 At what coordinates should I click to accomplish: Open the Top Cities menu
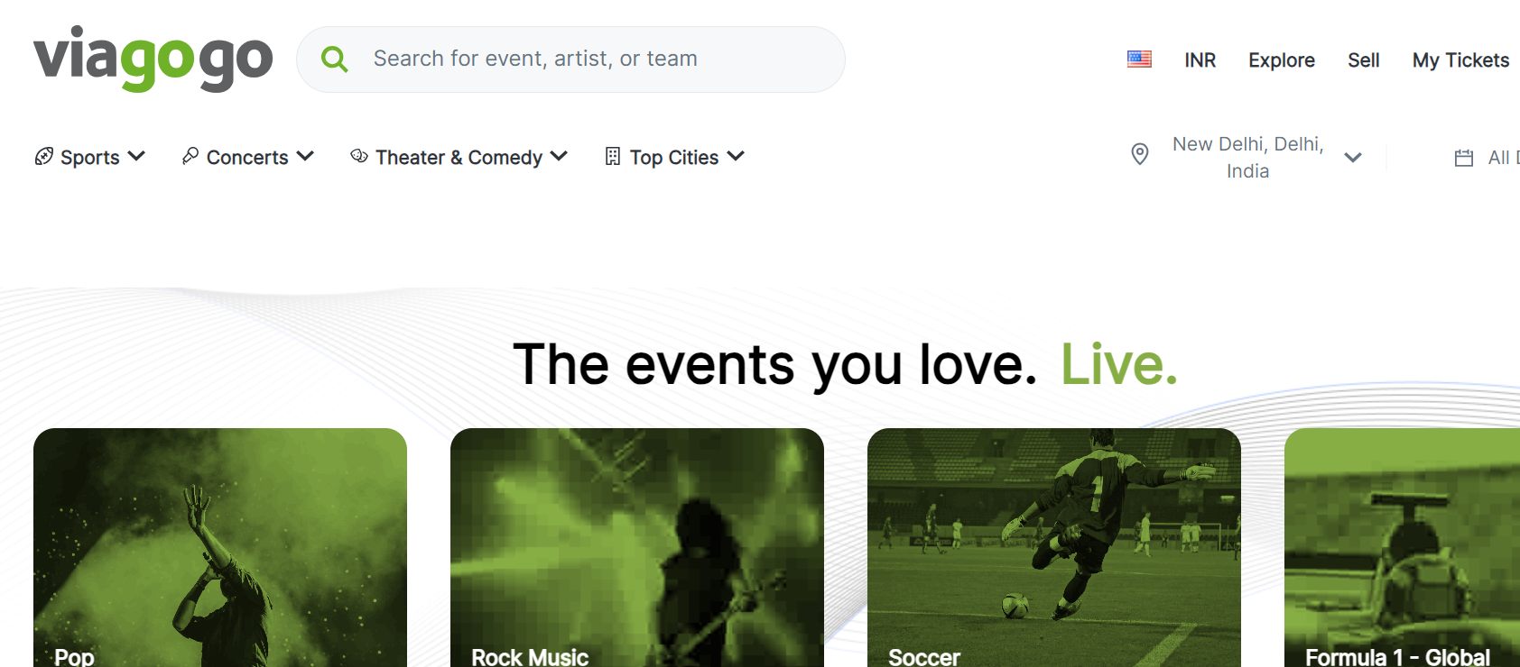[x=737, y=156]
